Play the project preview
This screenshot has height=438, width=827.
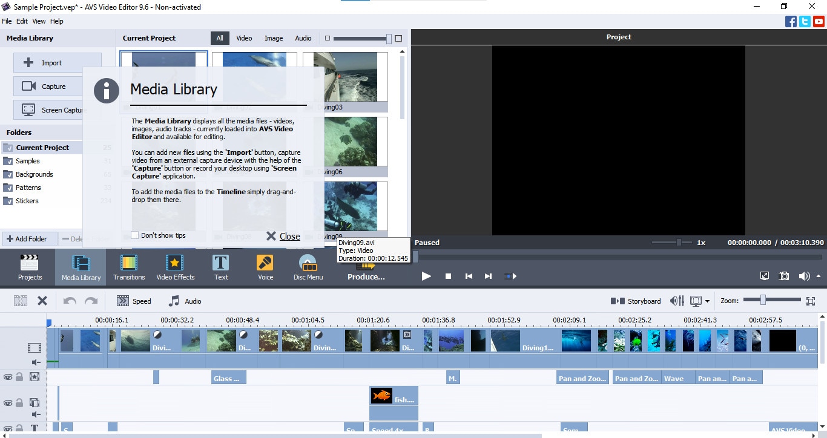426,276
